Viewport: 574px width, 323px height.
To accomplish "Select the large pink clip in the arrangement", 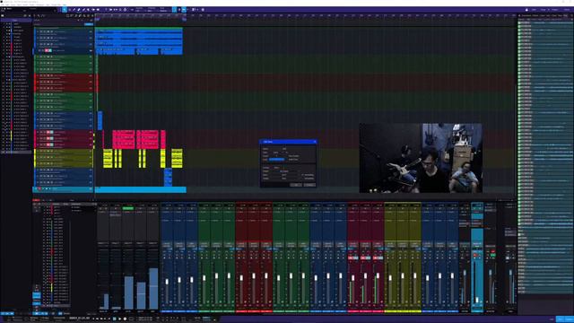I will [124, 139].
